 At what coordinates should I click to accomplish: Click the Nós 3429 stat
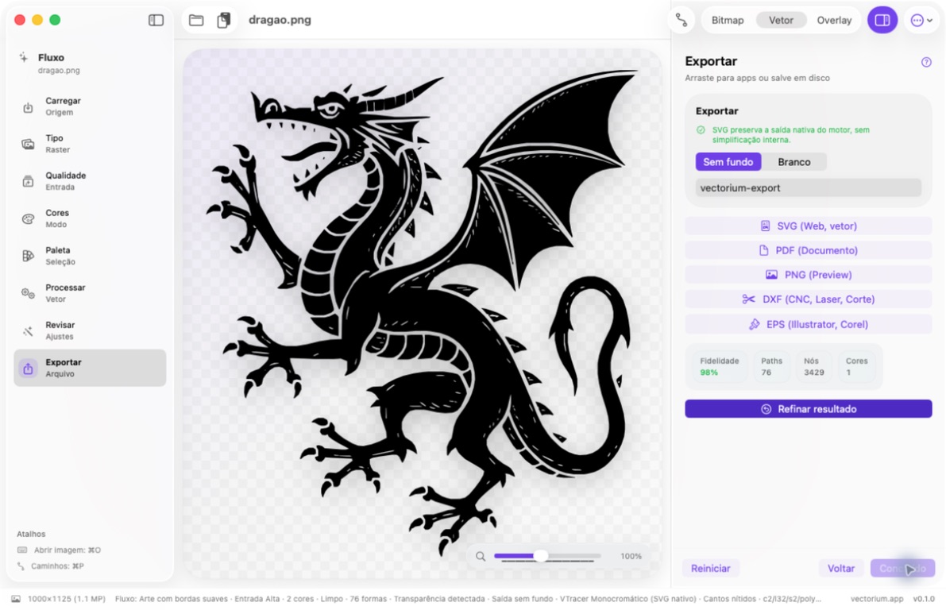814,366
